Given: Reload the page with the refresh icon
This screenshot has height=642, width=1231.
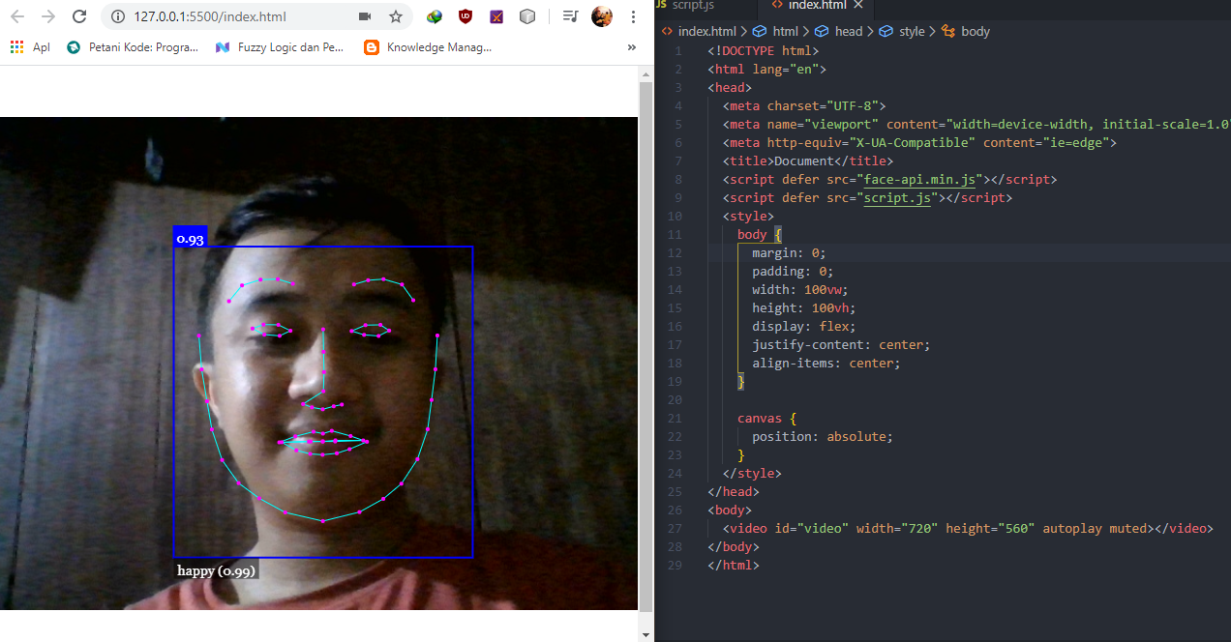Looking at the screenshot, I should pos(79,16).
